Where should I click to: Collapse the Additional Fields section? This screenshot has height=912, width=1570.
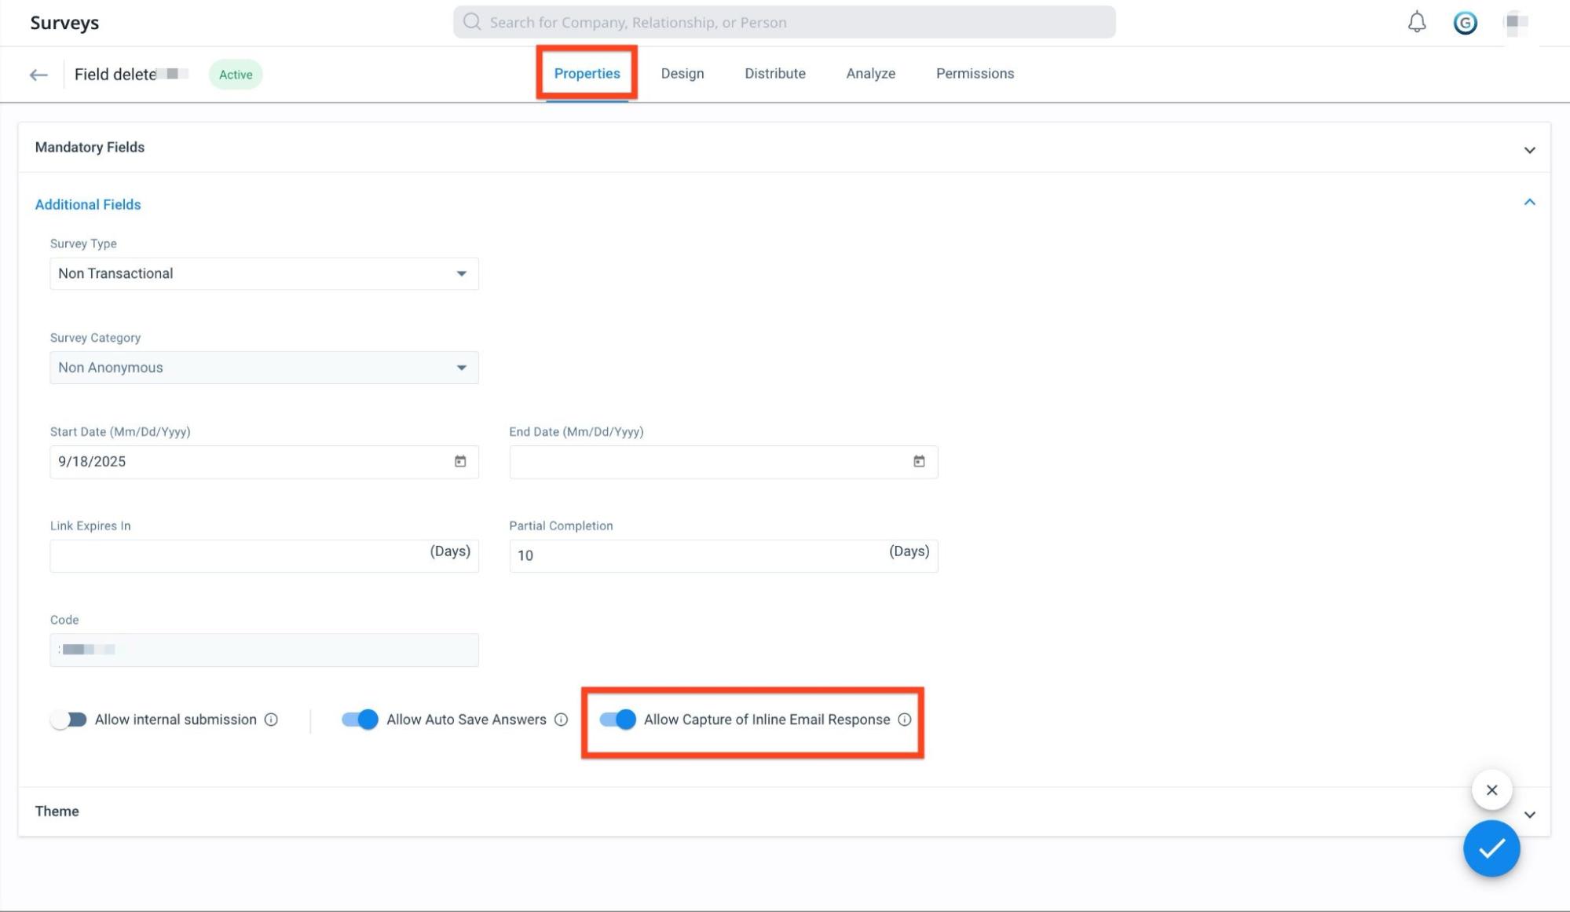tap(1530, 203)
